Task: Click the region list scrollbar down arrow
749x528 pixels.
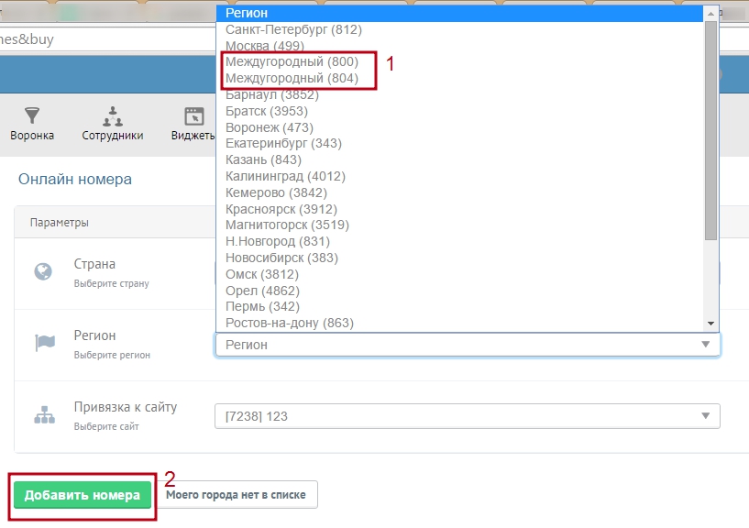Action: [x=710, y=324]
